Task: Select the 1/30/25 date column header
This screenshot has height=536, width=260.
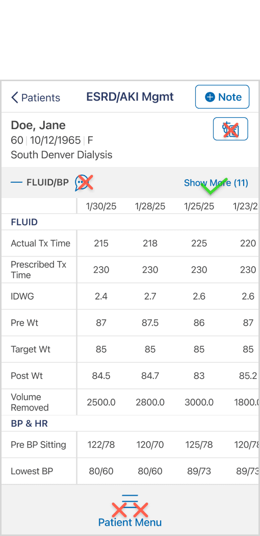Action: (101, 206)
